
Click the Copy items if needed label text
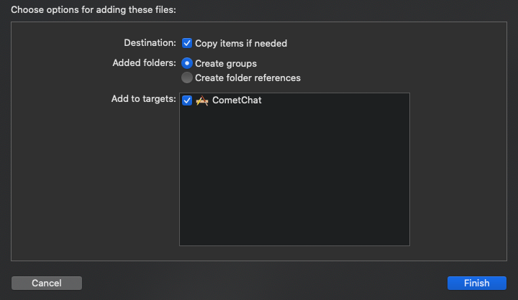click(241, 44)
